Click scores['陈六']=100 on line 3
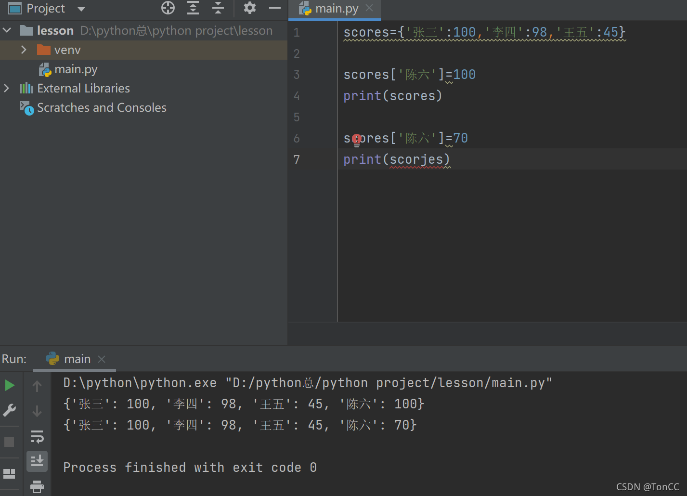Viewport: 687px width, 496px height. (x=410, y=75)
